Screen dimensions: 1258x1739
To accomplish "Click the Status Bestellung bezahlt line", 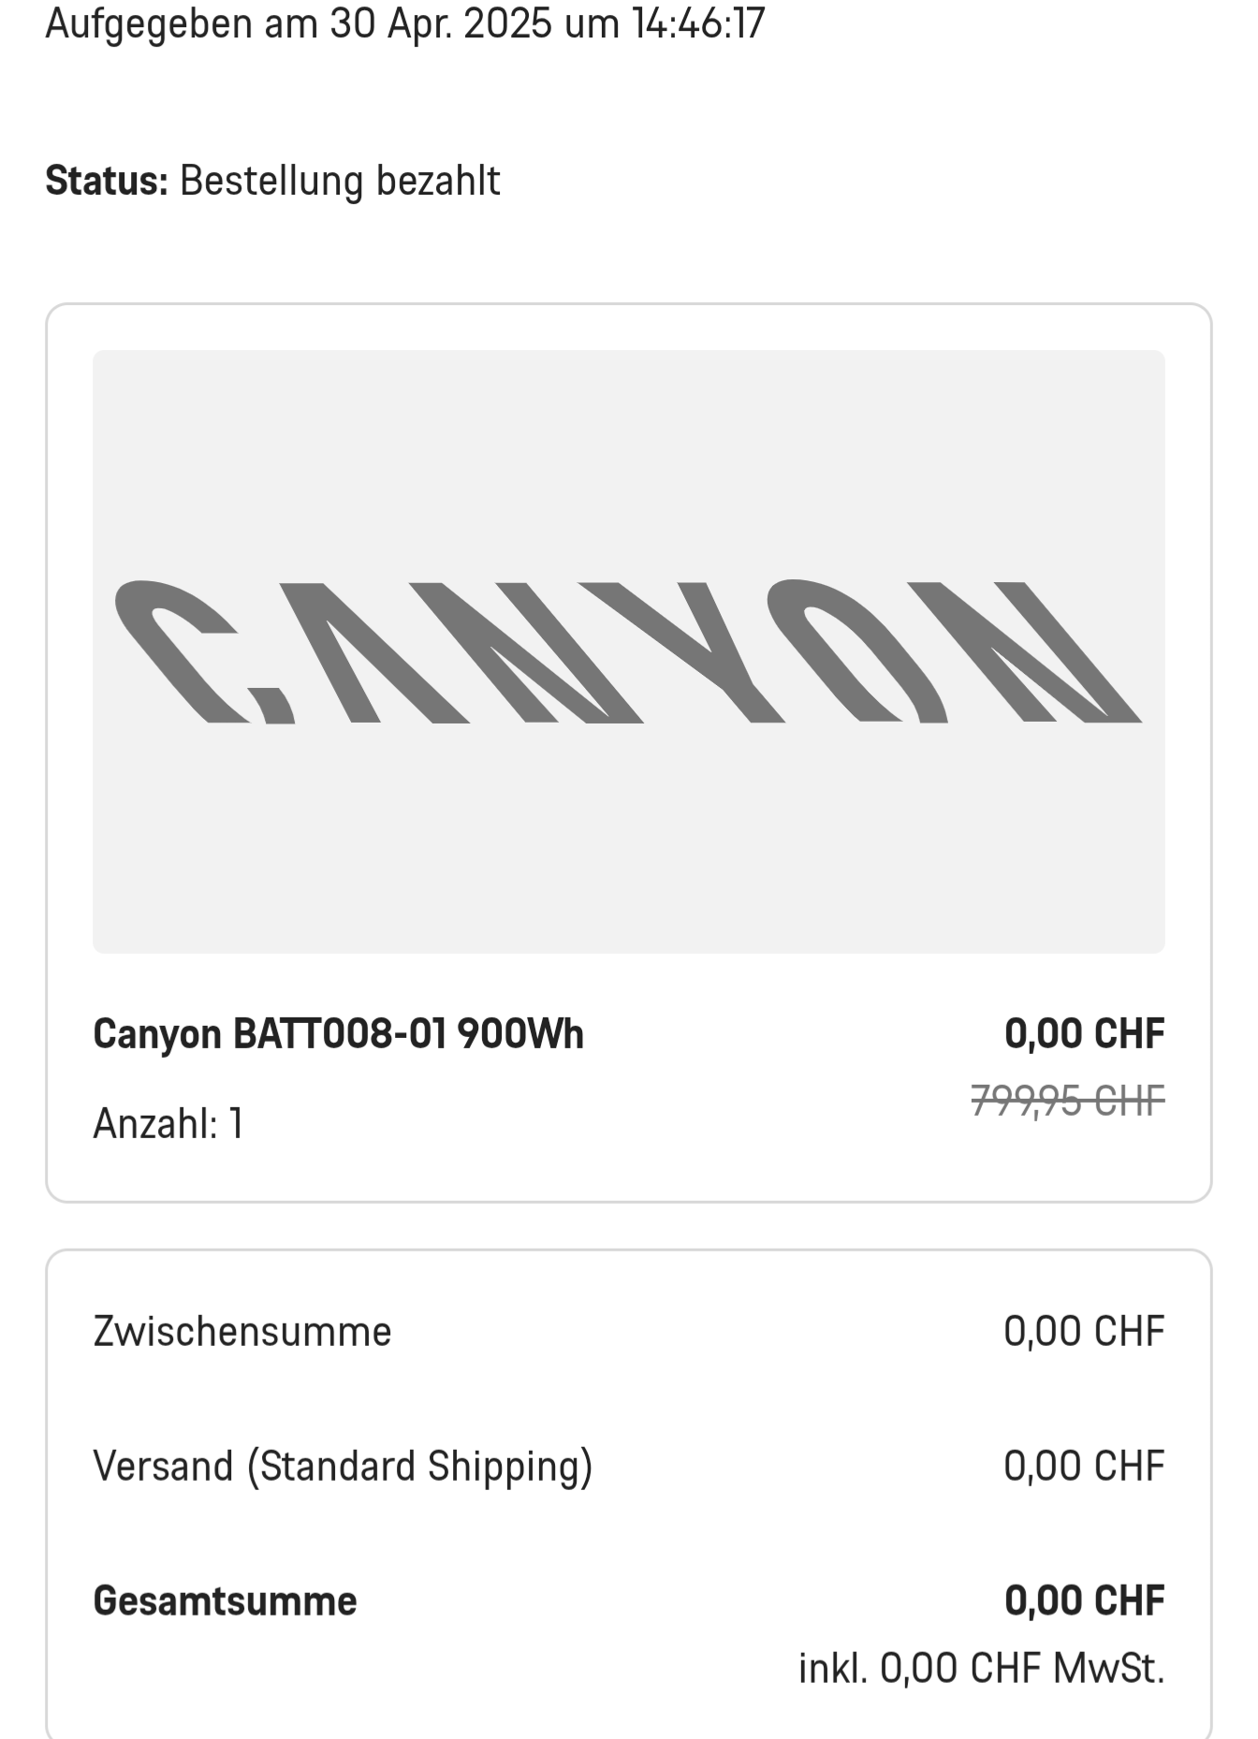I will coord(272,181).
